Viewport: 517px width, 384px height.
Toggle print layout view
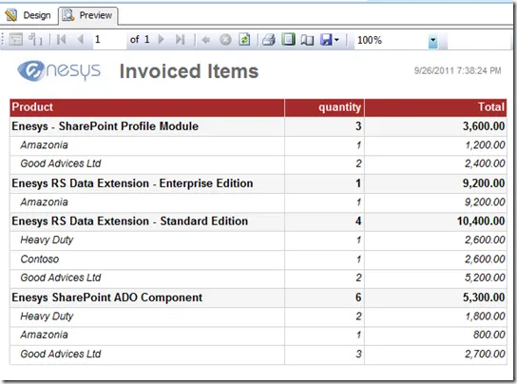288,39
